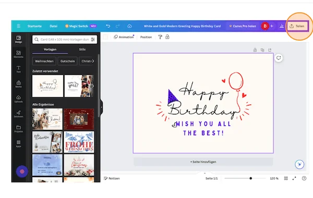The image size is (313, 198).
Task: Select the Text tool in sidebar
Action: tap(18, 69)
